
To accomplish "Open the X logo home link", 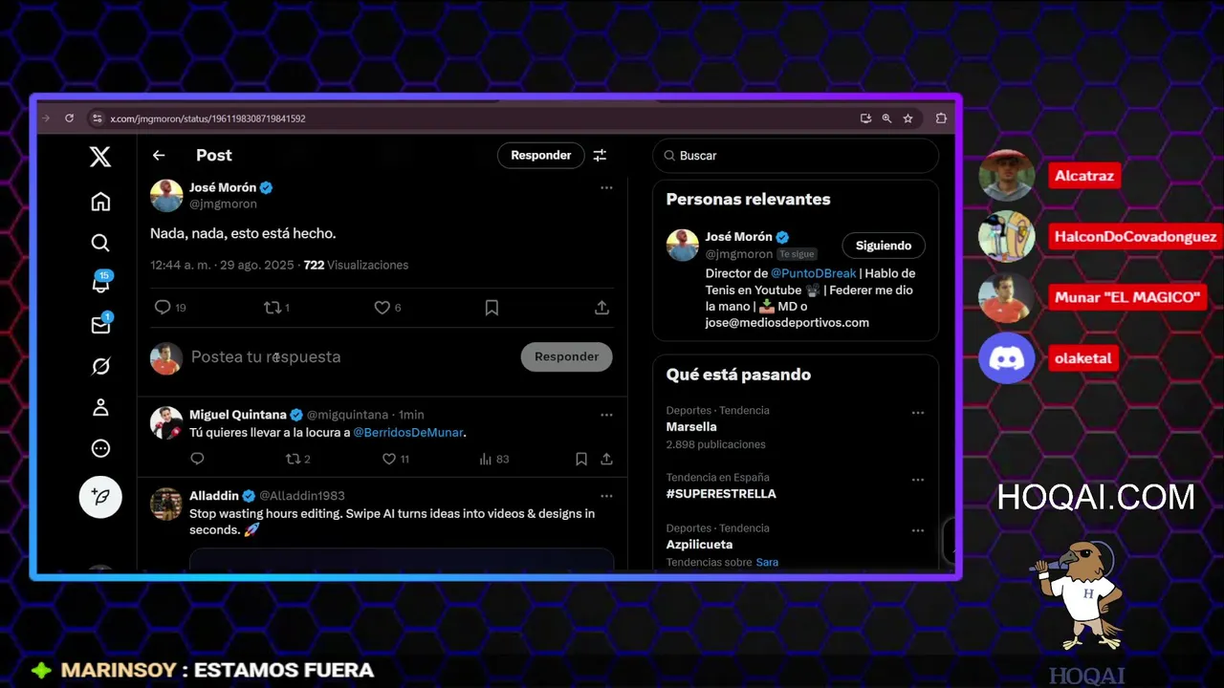I will coord(100,157).
